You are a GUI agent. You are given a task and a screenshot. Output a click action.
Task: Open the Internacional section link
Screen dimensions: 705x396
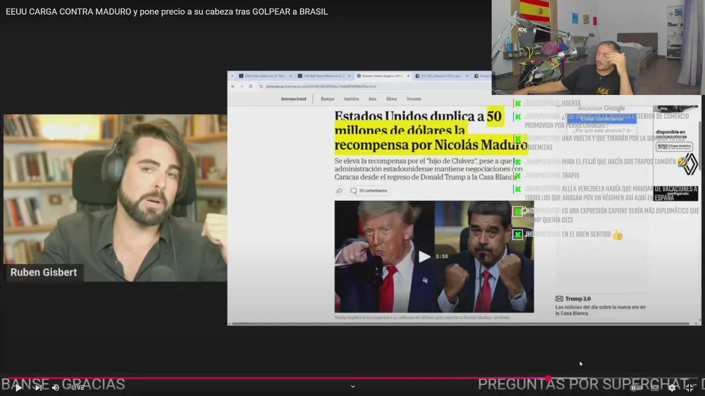294,99
